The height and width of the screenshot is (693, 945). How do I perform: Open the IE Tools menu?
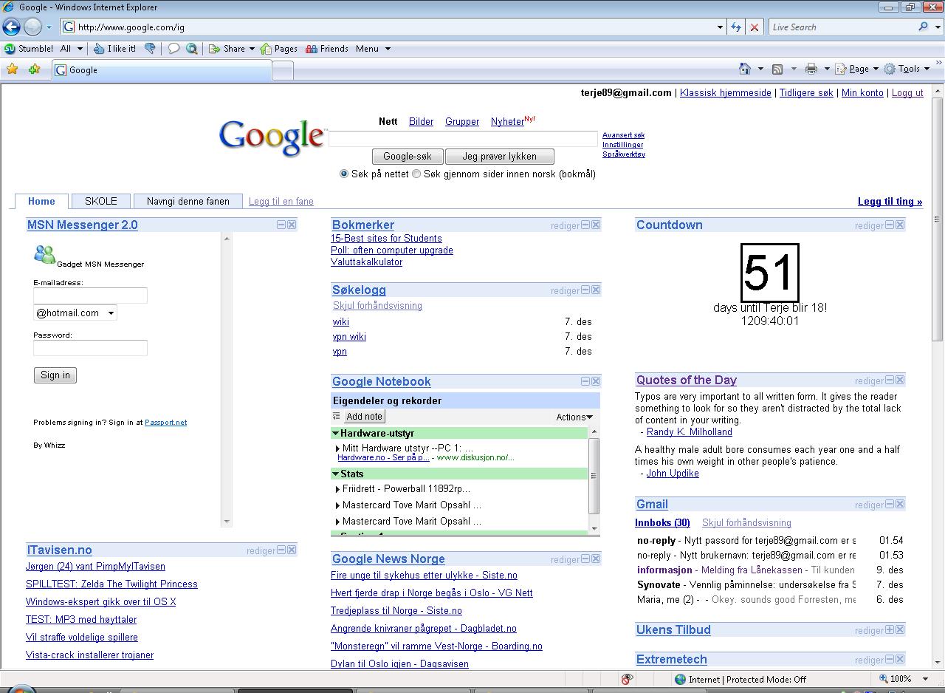907,69
